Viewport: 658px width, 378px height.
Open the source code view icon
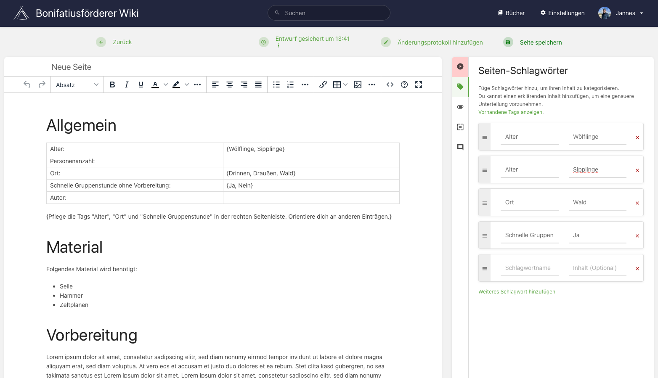390,85
